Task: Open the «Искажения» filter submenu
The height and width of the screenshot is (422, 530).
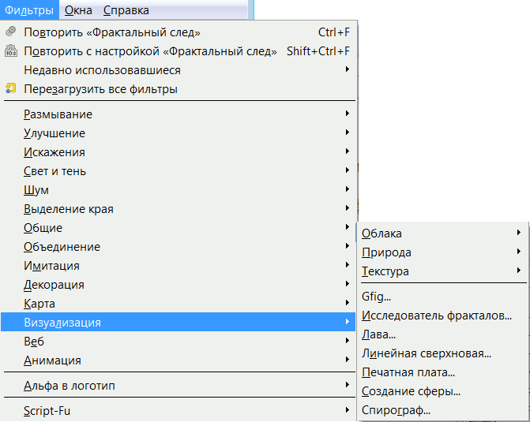Action: [x=55, y=152]
